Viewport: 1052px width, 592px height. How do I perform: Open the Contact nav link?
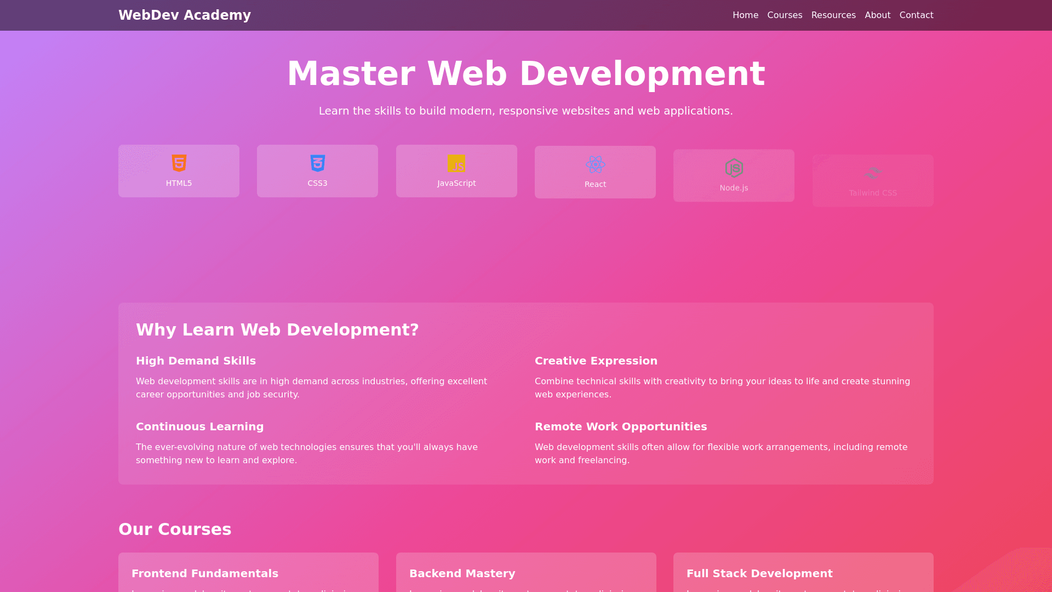pos(916,15)
